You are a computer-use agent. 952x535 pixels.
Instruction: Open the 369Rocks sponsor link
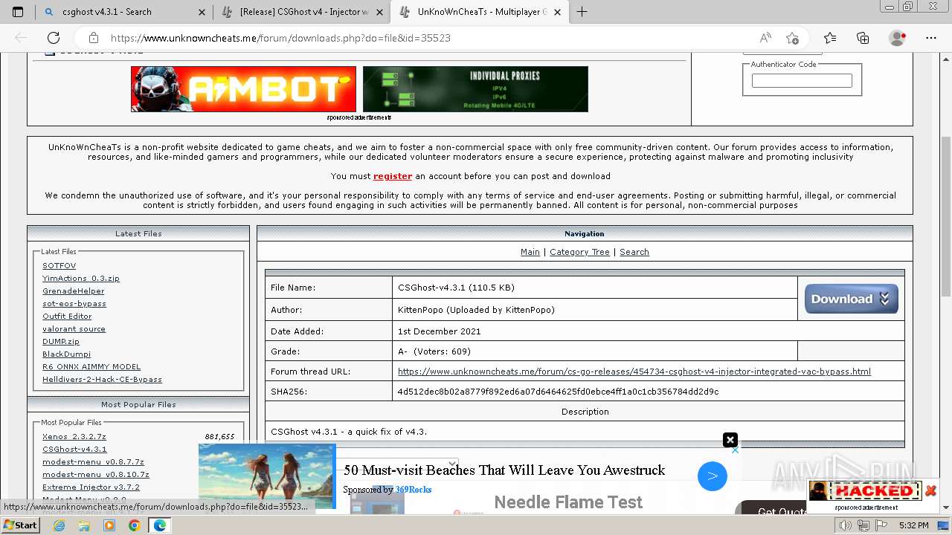pos(413,490)
